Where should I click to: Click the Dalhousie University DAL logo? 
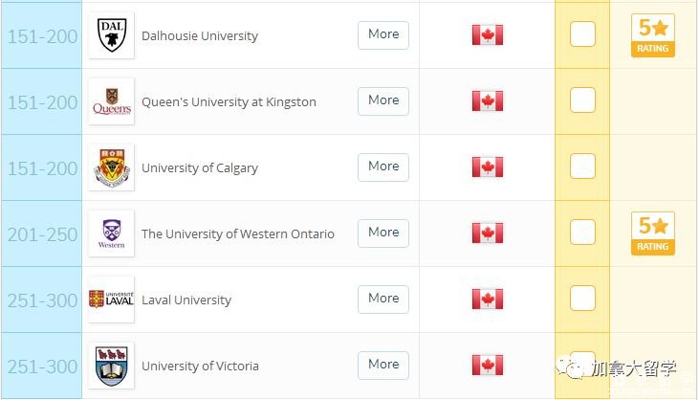click(x=112, y=35)
